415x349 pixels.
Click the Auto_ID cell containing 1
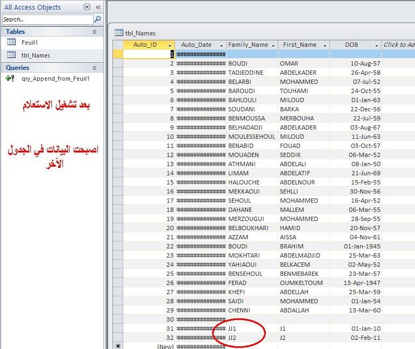click(x=149, y=54)
